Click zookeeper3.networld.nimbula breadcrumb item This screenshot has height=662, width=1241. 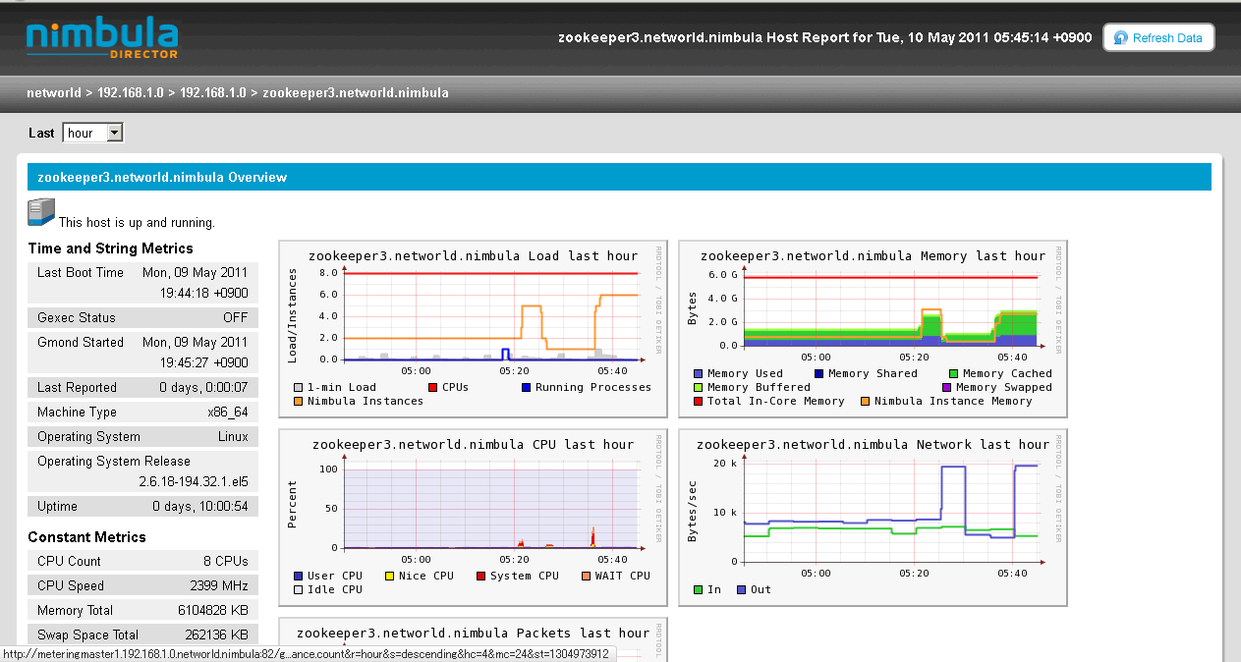[356, 93]
